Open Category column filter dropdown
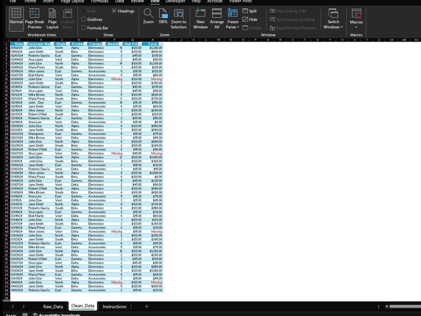This screenshot has height=316, width=421. (104, 44)
